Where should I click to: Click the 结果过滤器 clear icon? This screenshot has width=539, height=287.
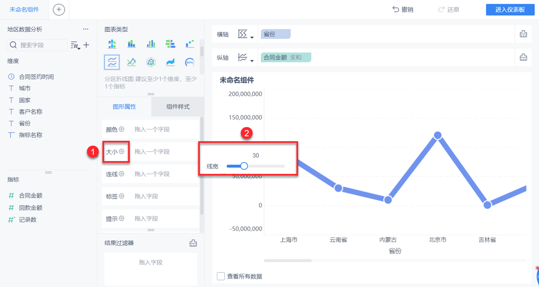tap(193, 243)
